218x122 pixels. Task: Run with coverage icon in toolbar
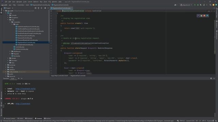(201, 5)
